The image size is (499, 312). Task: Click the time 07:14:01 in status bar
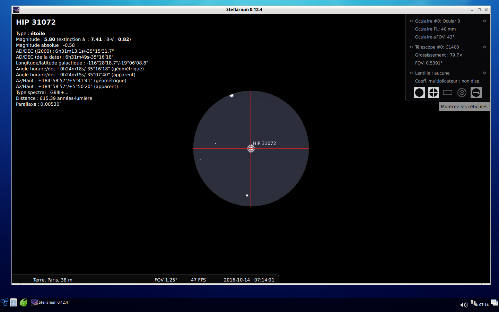264,280
